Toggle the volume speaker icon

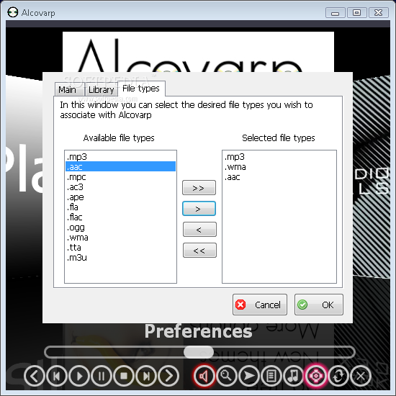click(204, 376)
